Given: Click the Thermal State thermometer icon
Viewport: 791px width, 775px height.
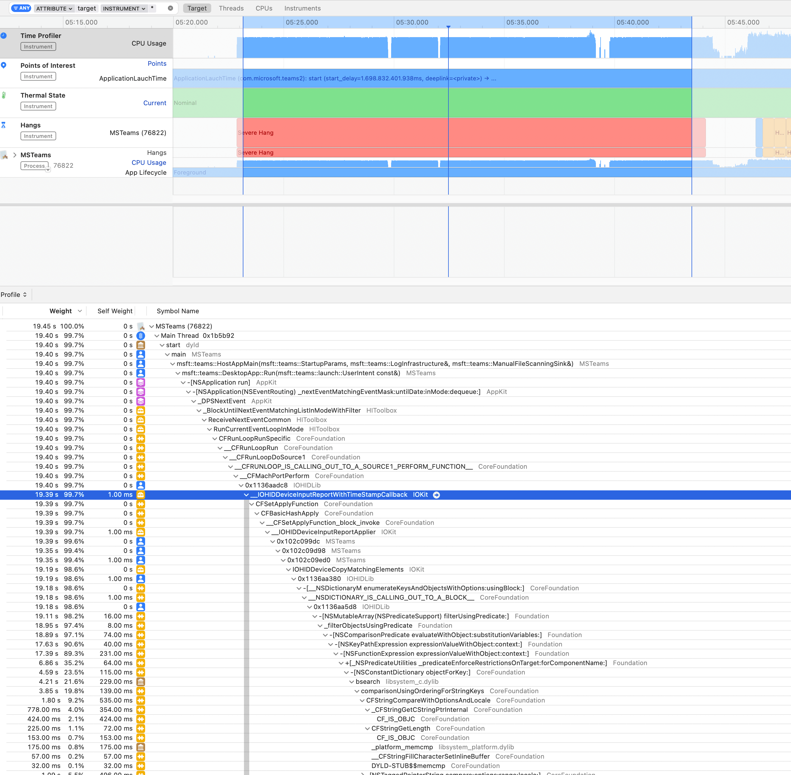Looking at the screenshot, I should 4,95.
